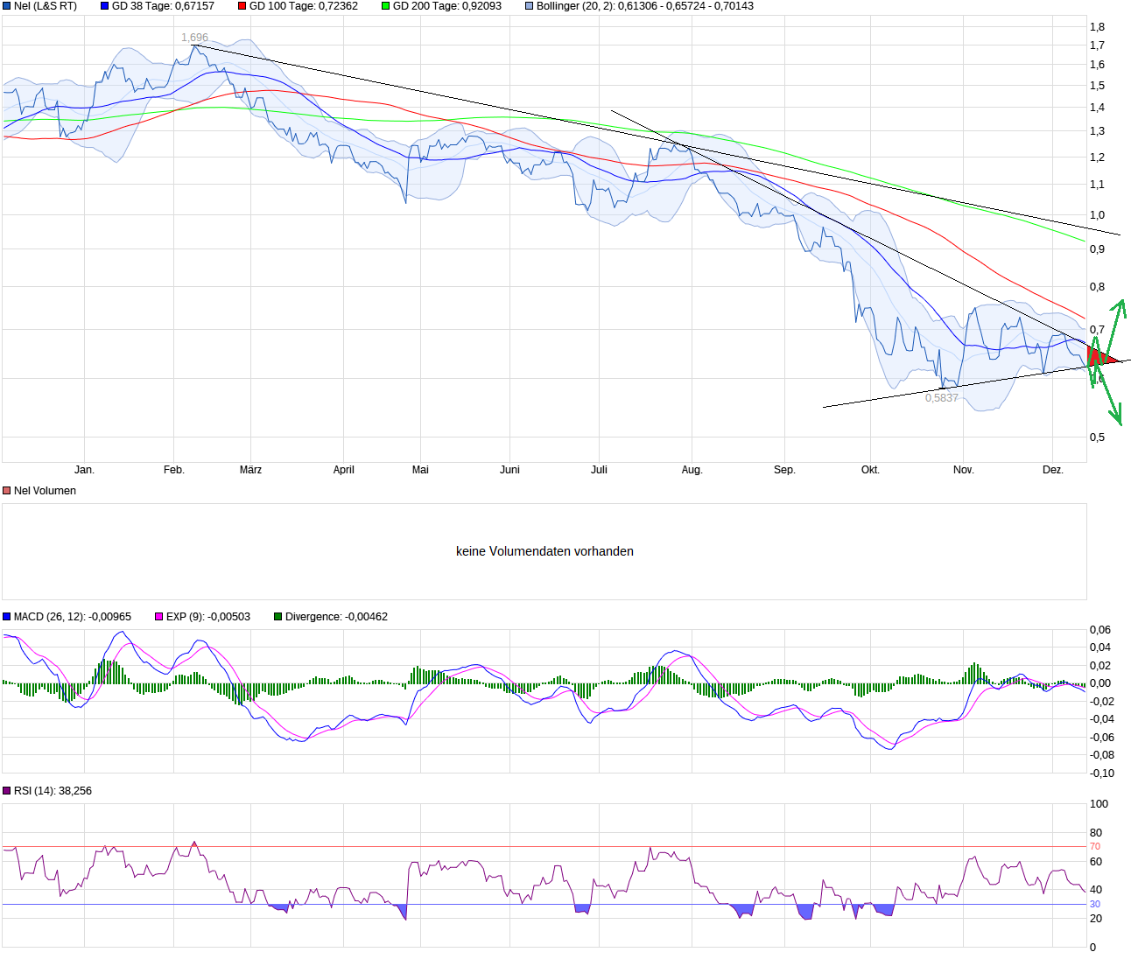Select the 'GD 200 Tage: 0,92093' label
The image size is (1131, 959).
coord(447,6)
